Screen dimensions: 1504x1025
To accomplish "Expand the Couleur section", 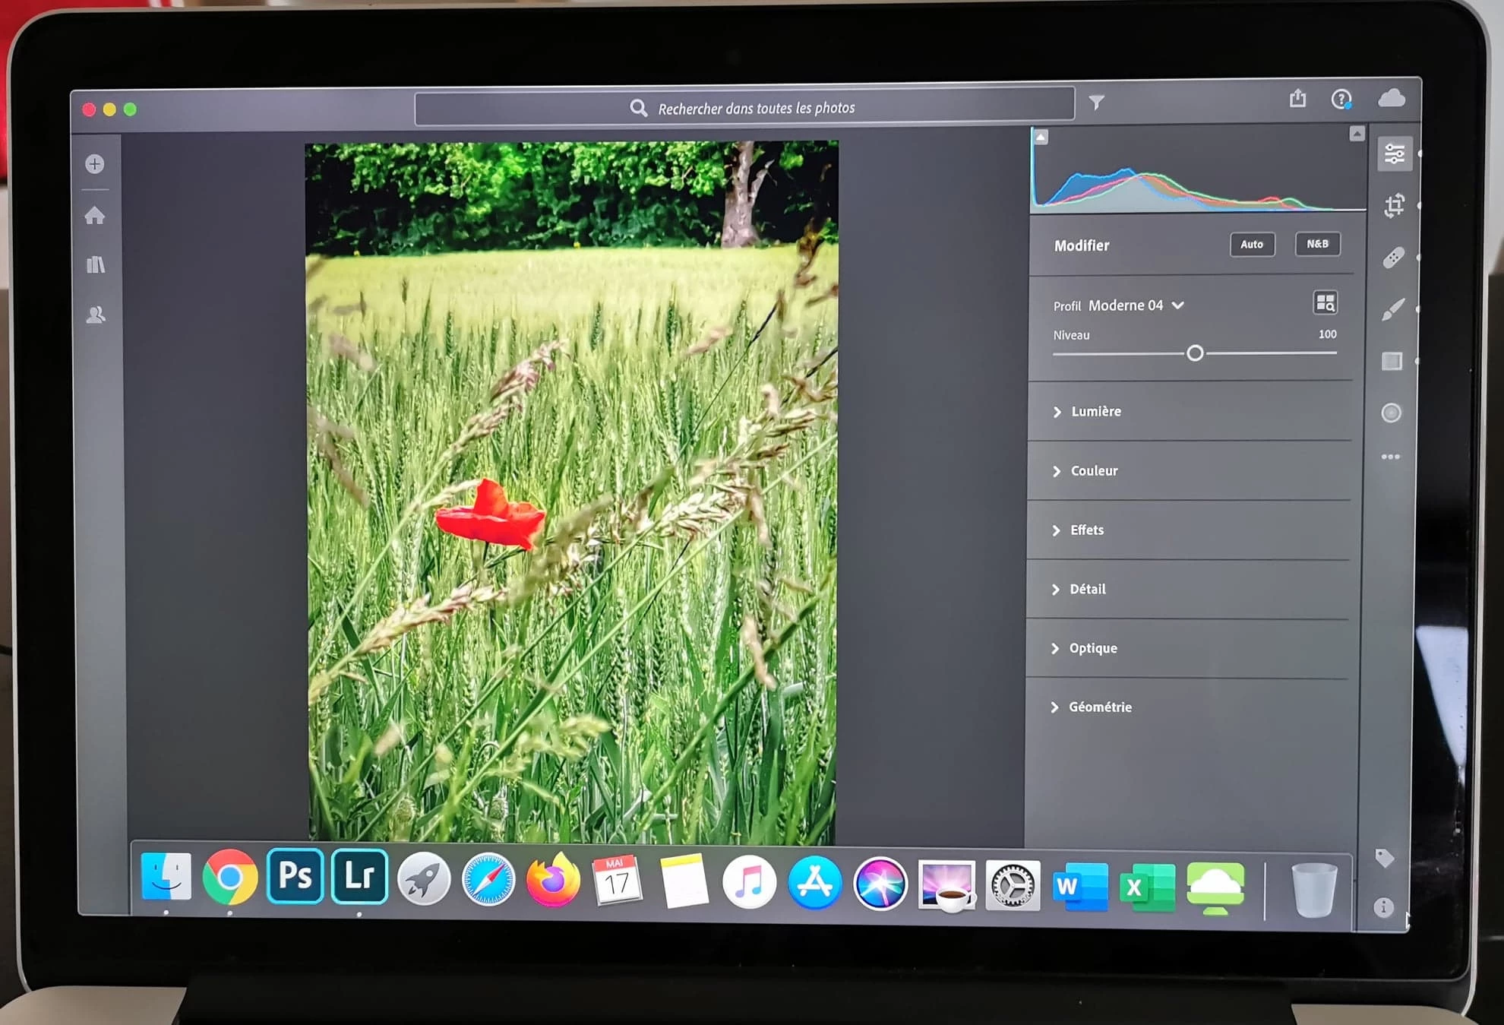I will [1094, 471].
